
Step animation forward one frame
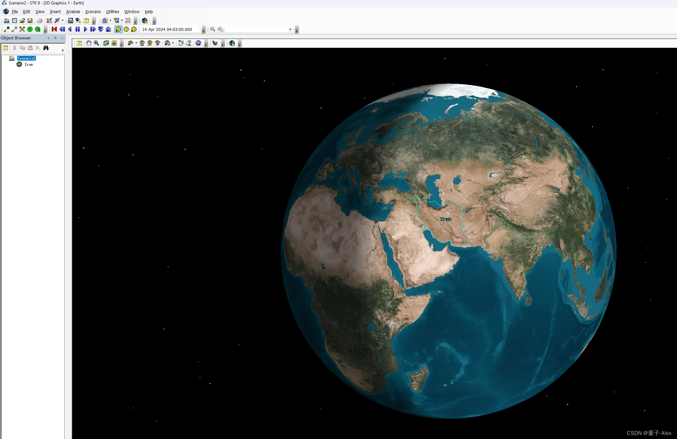[x=93, y=29]
